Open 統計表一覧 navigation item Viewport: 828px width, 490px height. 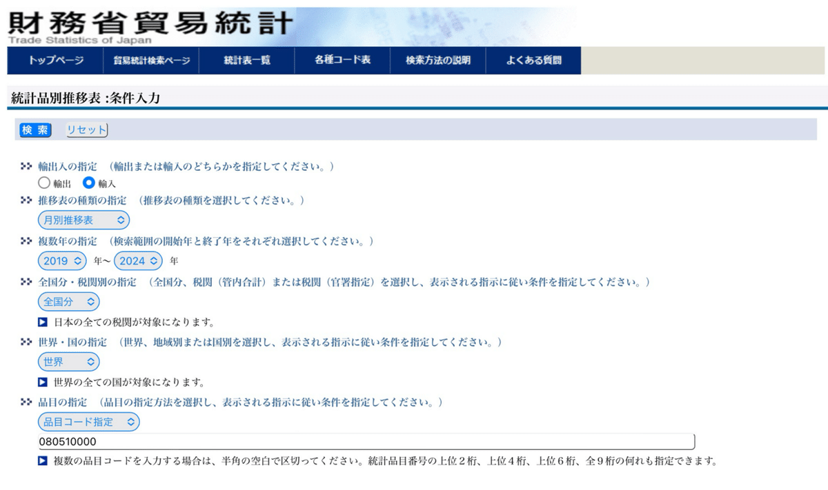[x=247, y=61]
